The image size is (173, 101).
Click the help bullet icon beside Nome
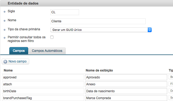click(5, 21)
